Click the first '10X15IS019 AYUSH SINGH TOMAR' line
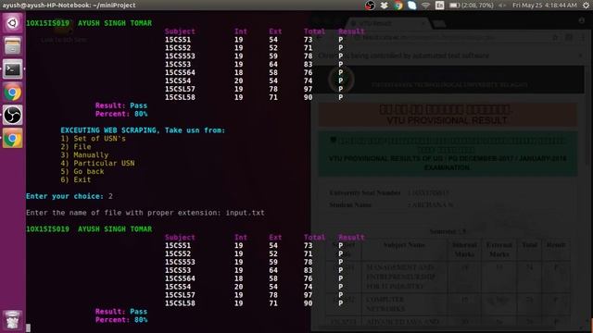 point(89,23)
